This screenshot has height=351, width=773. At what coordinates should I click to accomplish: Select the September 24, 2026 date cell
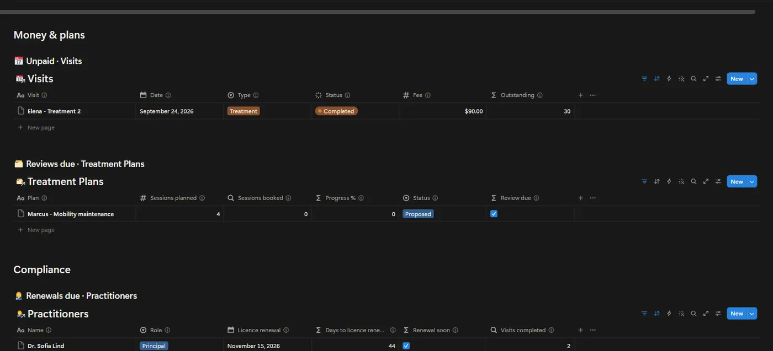(179, 111)
